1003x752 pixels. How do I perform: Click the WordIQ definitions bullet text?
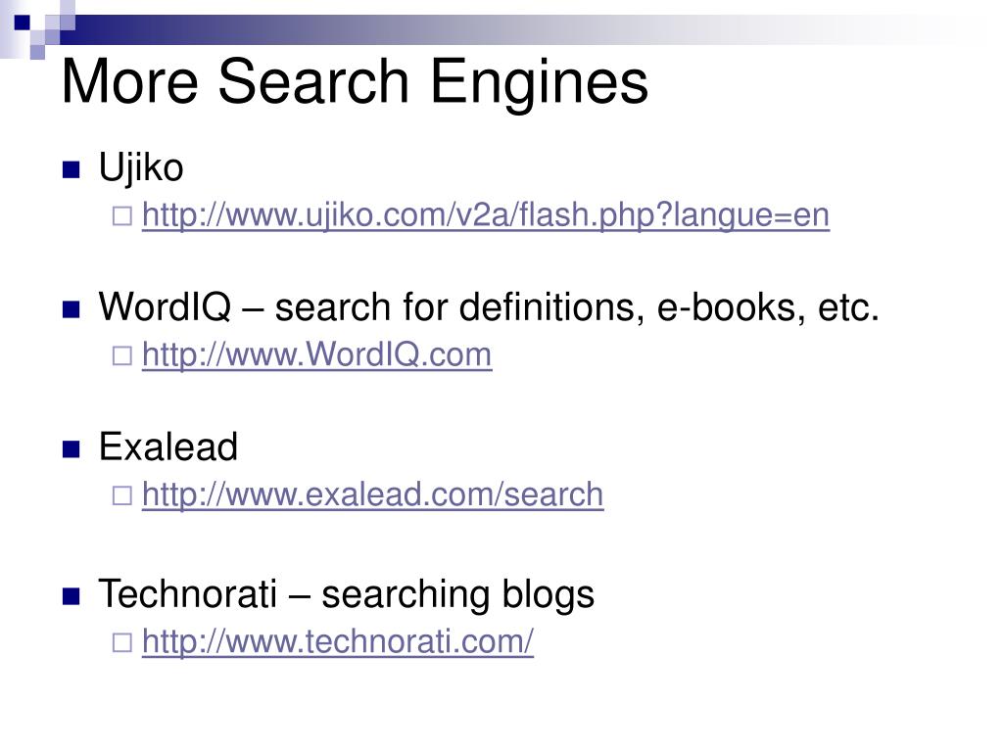tap(489, 306)
